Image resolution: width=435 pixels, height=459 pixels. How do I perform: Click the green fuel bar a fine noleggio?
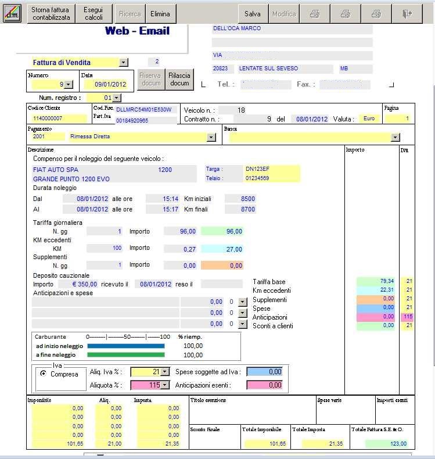point(126,355)
